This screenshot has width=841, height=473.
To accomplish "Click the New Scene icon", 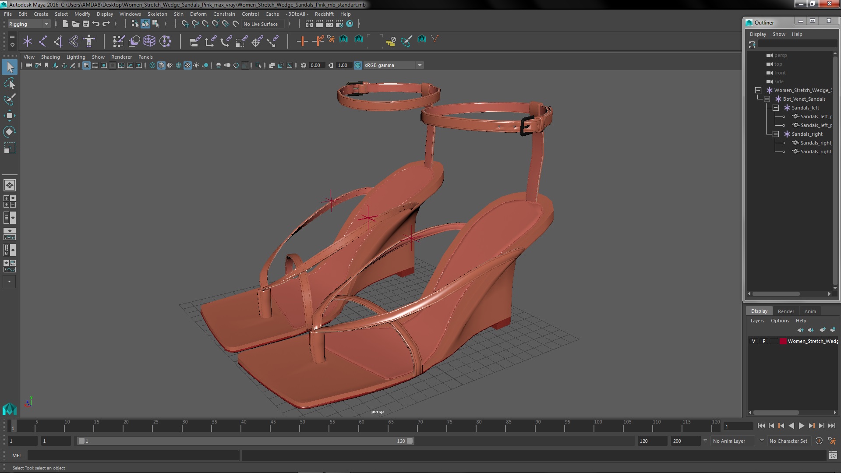I will (65, 24).
